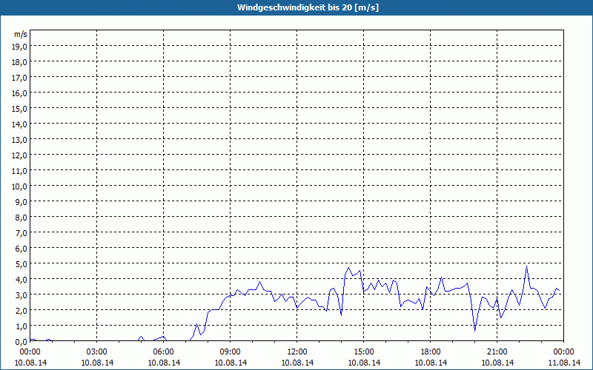
Task: Select the 10.08.14 date under 21:00
Action: 497,363
